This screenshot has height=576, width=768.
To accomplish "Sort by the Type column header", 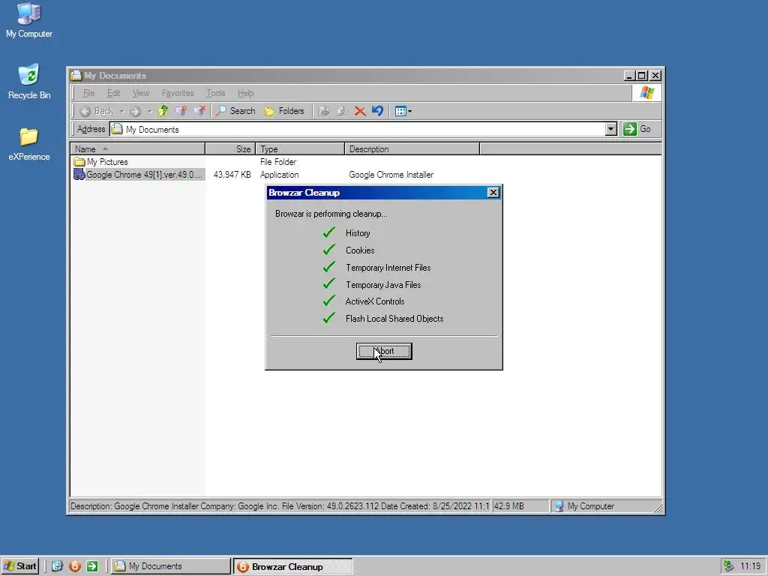I will [x=300, y=149].
